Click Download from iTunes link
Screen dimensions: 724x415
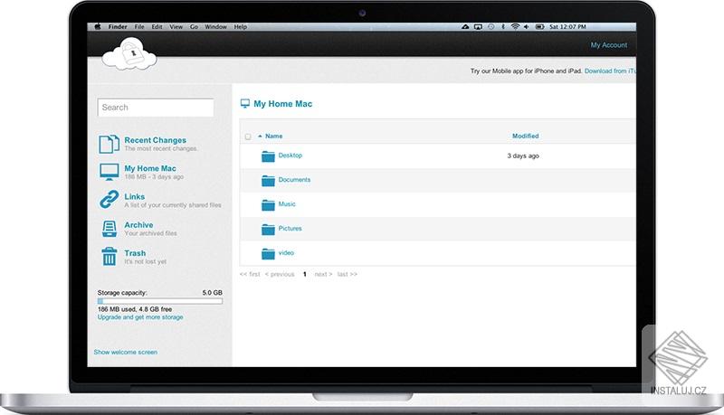[x=610, y=71]
